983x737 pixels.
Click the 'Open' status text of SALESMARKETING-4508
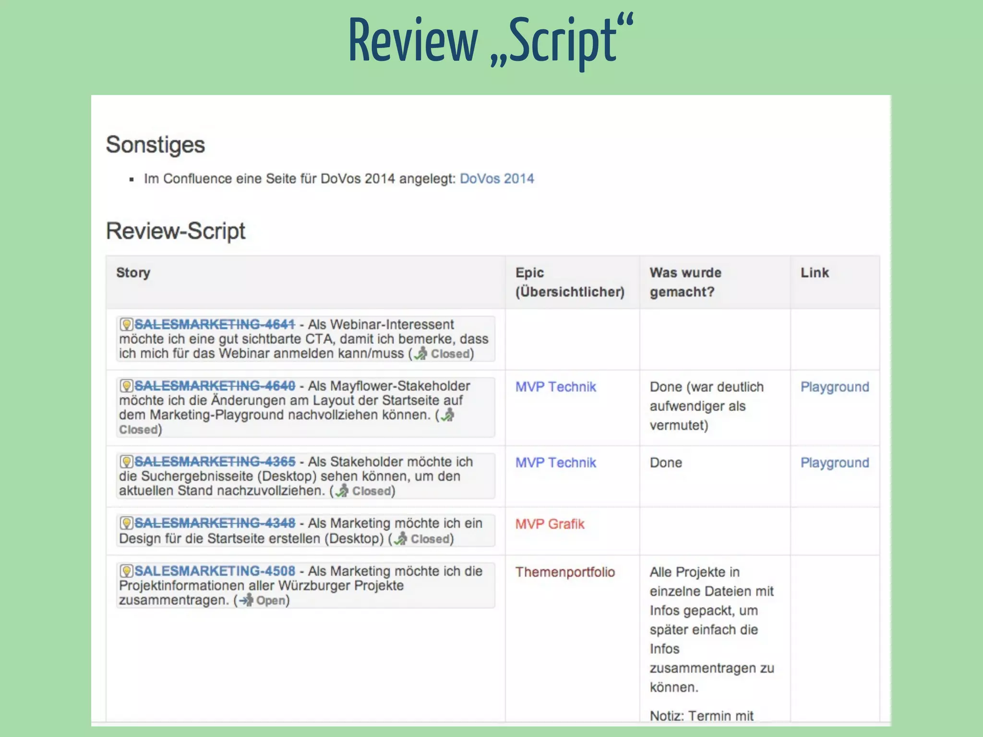click(x=271, y=600)
